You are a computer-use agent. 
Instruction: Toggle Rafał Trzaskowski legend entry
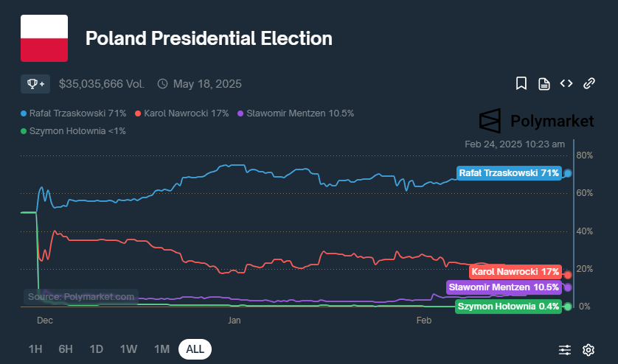(x=74, y=113)
